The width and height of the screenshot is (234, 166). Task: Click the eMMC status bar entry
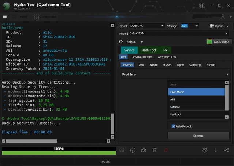[105, 162]
